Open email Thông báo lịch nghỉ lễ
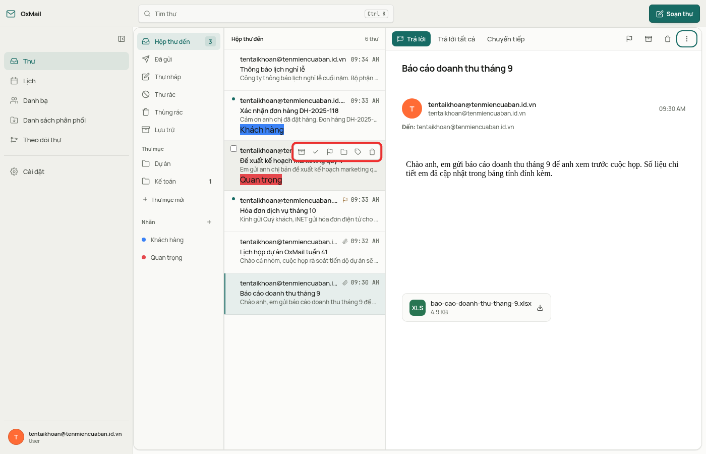Image resolution: width=706 pixels, height=454 pixels. click(305, 69)
